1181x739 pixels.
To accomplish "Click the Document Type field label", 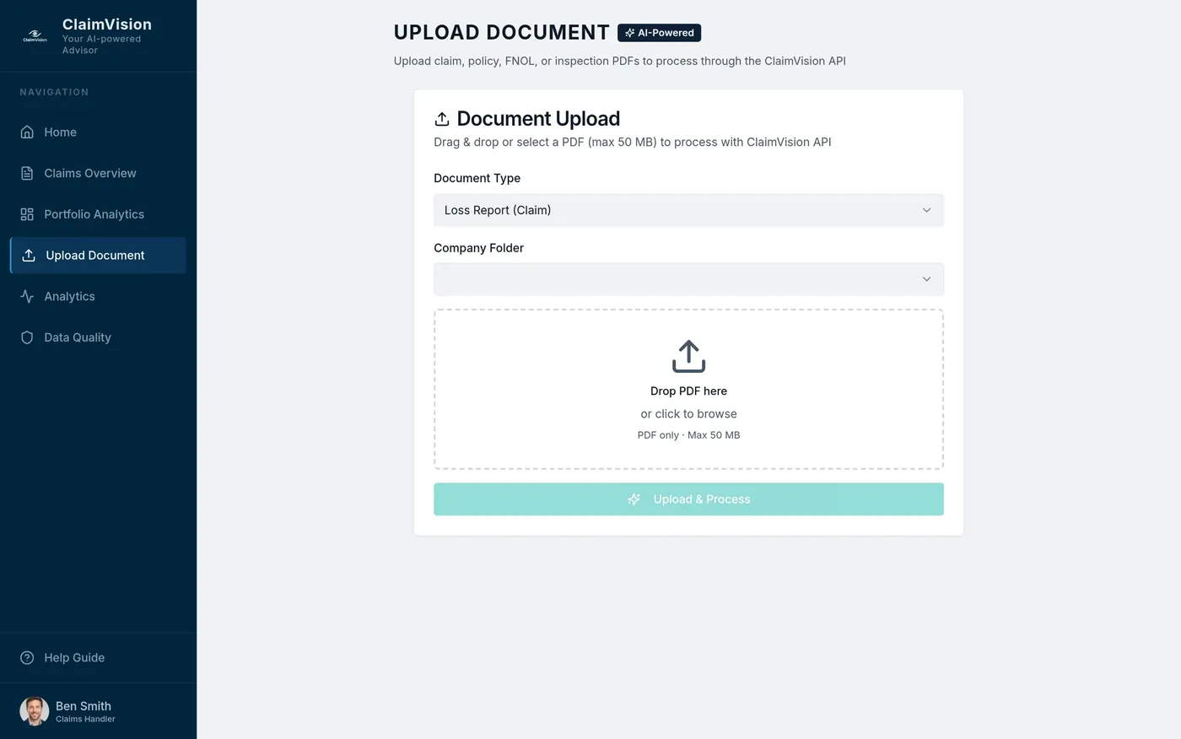I will click(x=477, y=178).
